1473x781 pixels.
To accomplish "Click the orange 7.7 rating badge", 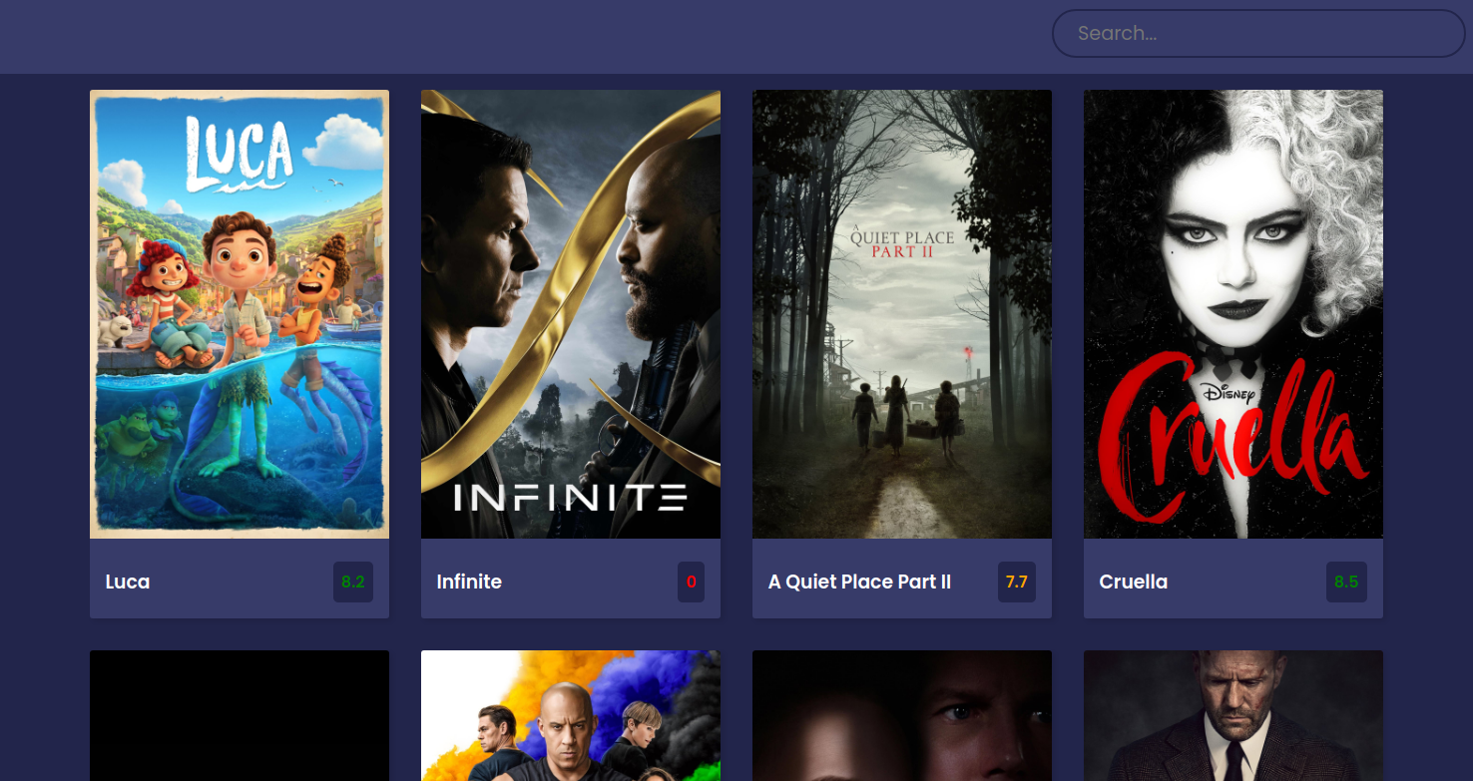I will 1016,582.
